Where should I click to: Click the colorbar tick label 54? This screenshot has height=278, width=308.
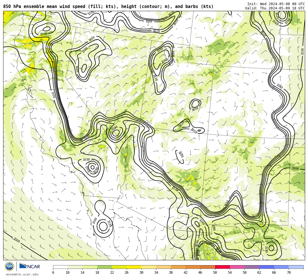tap(230, 273)
